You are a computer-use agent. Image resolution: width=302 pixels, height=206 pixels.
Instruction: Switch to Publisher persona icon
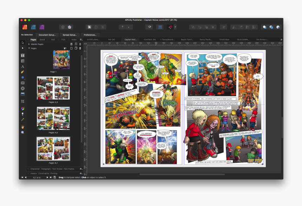(25, 27)
